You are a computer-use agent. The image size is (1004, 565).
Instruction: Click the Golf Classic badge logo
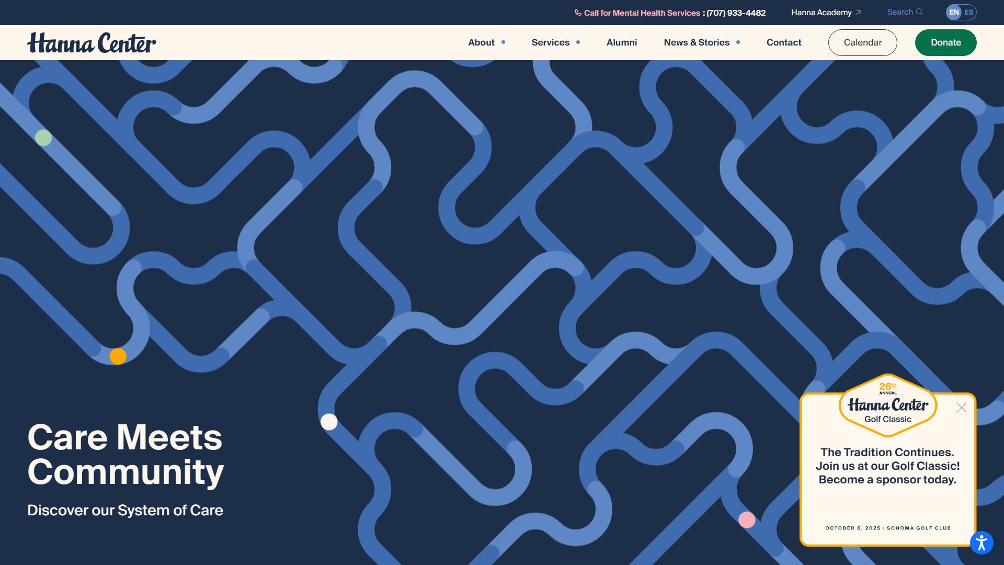point(887,405)
